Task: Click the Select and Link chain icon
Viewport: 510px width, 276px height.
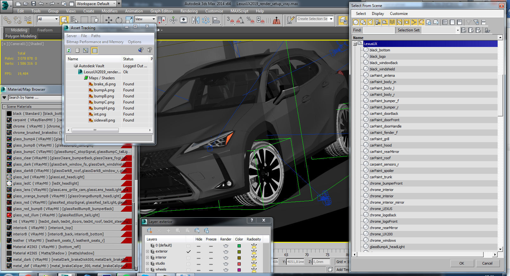Action: click(7, 20)
